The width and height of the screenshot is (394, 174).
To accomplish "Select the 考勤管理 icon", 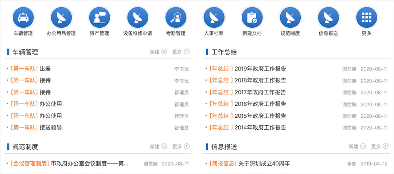I will coord(176,17).
